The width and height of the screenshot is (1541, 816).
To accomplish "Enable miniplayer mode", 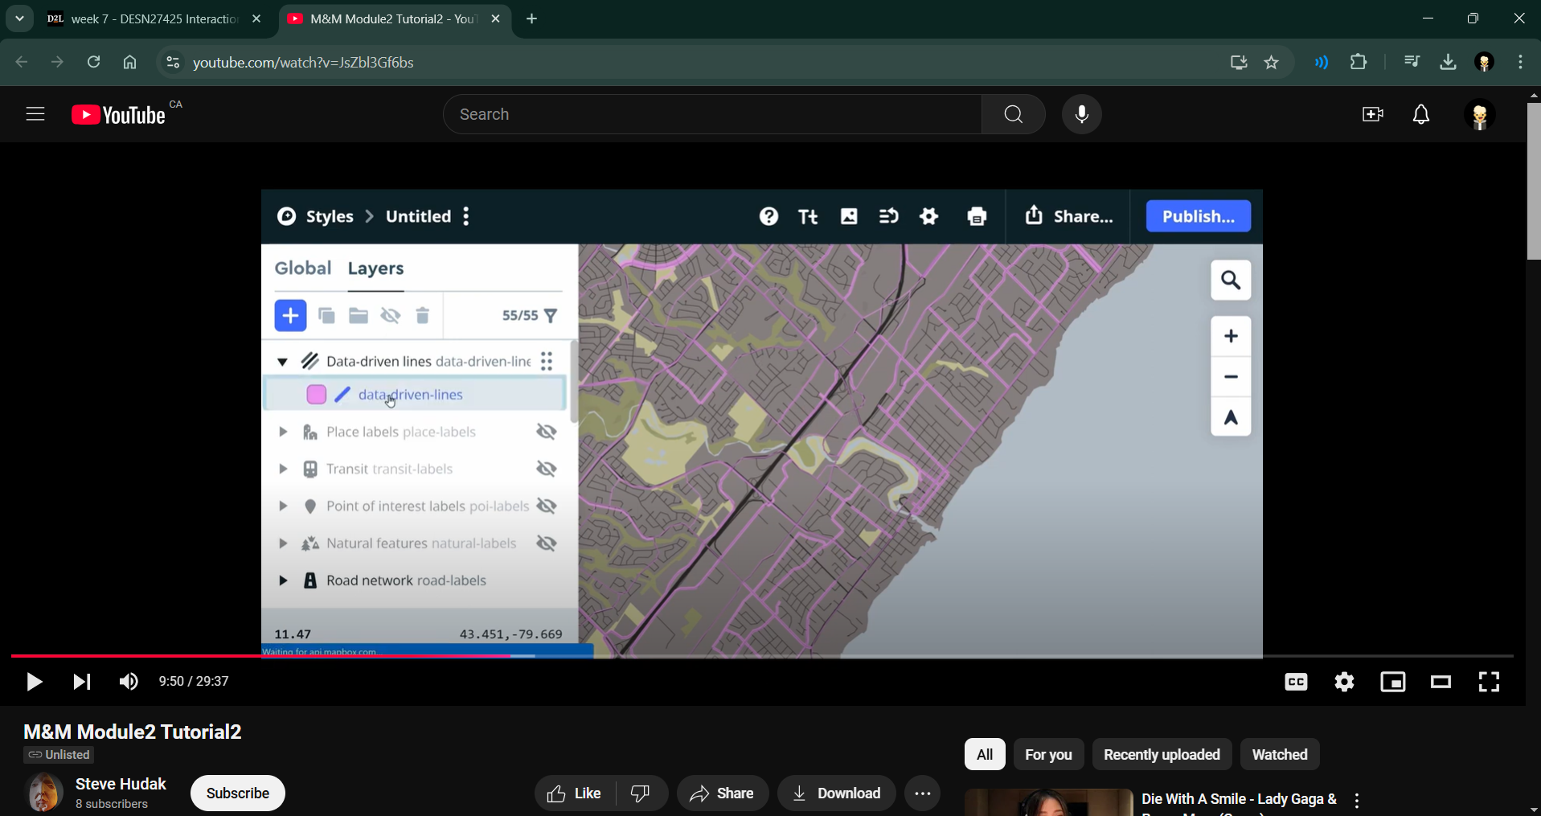I will (1392, 683).
